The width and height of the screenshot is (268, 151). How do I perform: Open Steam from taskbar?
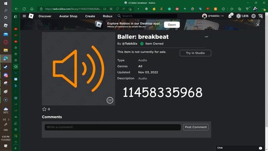click(5, 67)
